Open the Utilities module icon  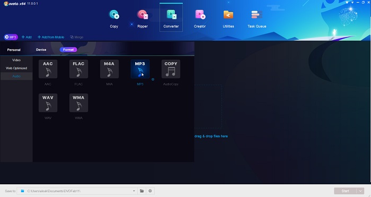[228, 15]
